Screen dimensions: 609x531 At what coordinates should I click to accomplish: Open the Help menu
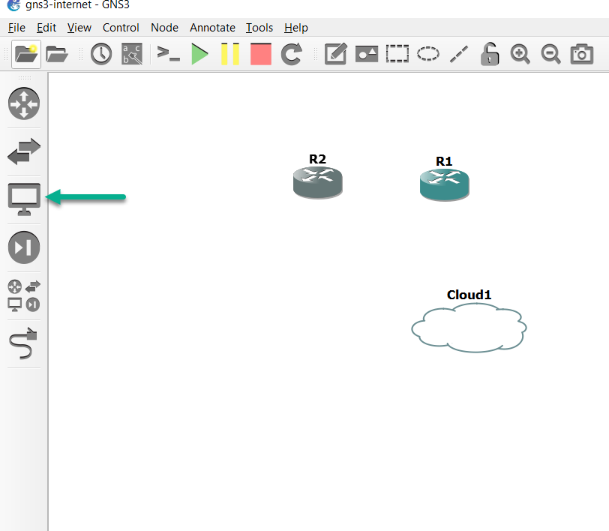pyautogui.click(x=296, y=28)
